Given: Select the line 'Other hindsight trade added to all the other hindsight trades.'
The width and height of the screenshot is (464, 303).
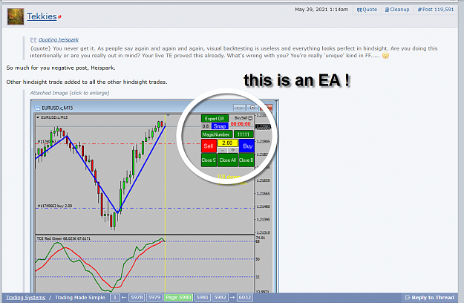Looking at the screenshot, I should 87,82.
